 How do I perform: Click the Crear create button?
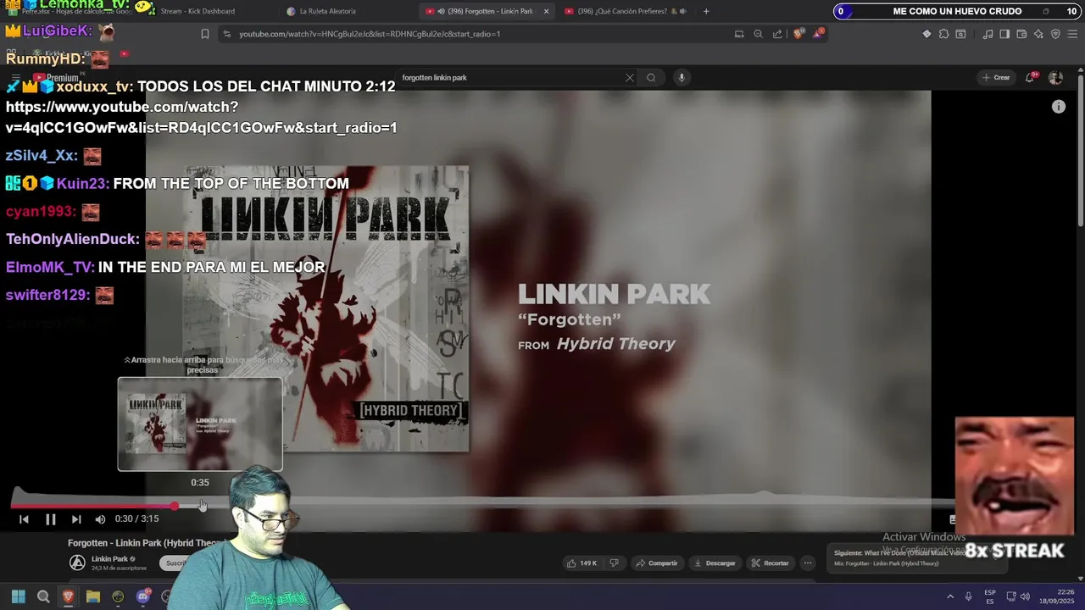tap(996, 78)
